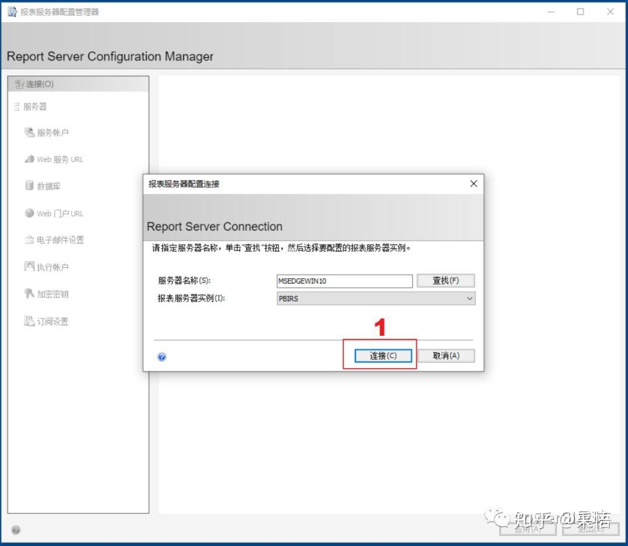Click the 查找(F) find button
This screenshot has height=546, width=628.
coord(446,281)
